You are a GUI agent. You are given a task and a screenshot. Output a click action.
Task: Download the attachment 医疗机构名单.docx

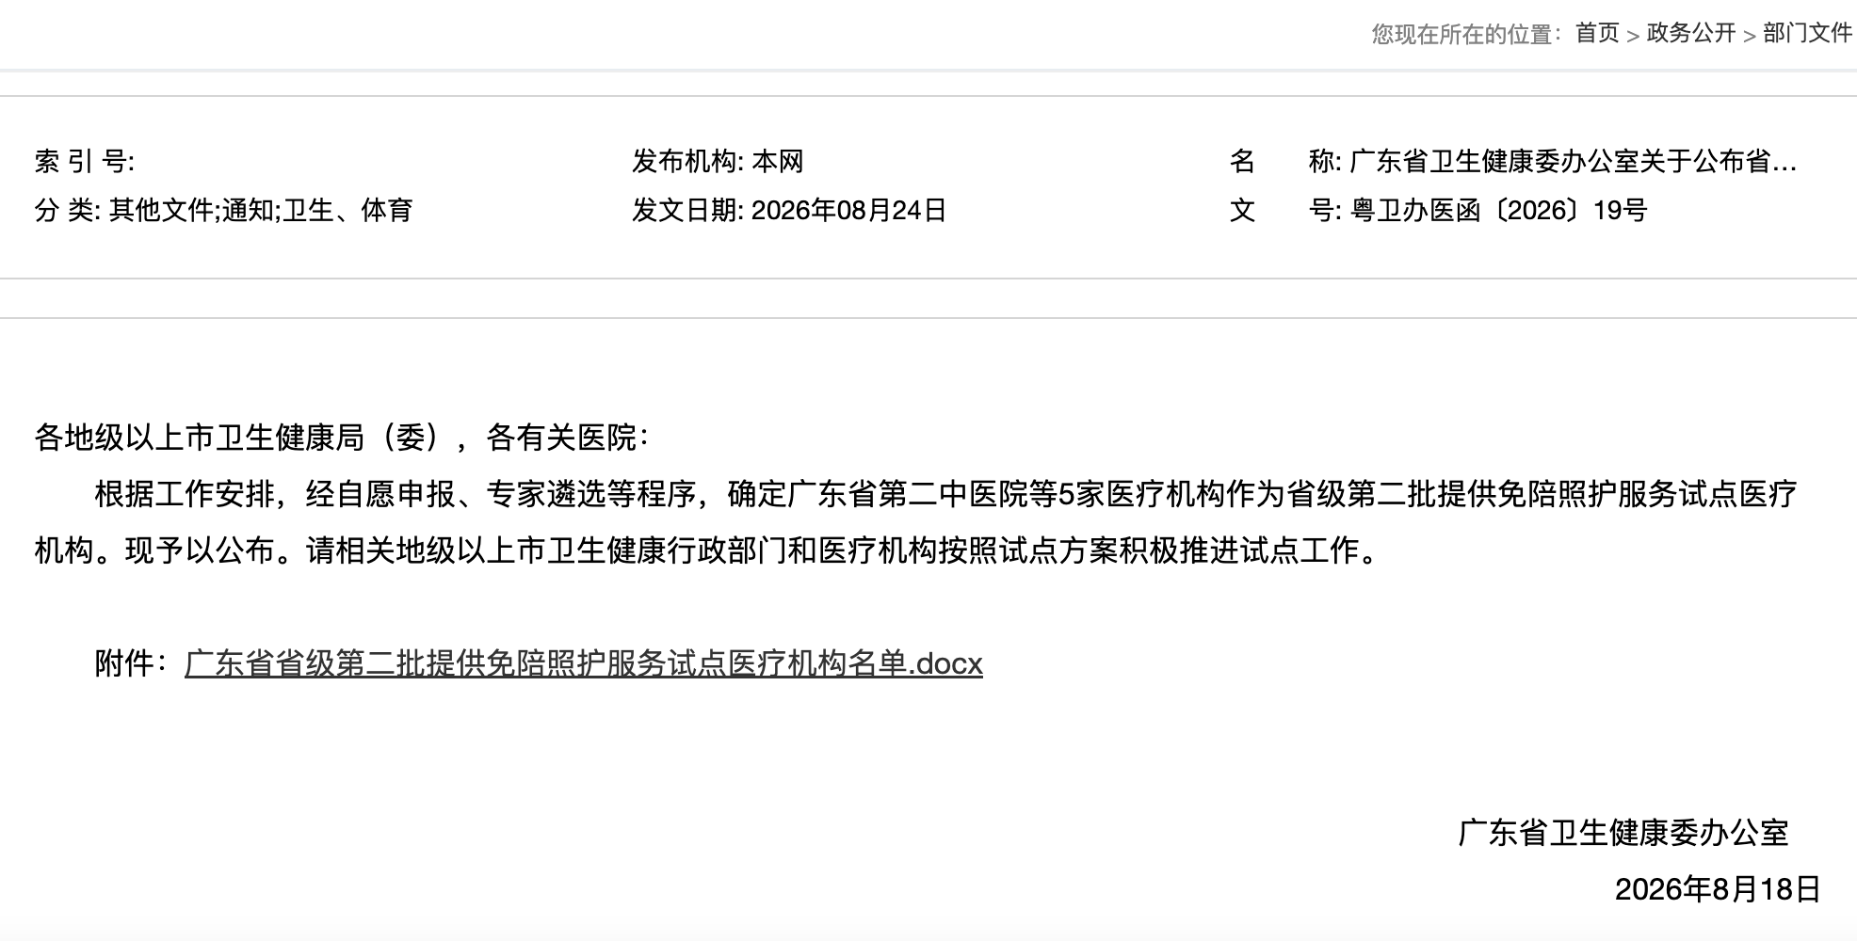tap(584, 663)
